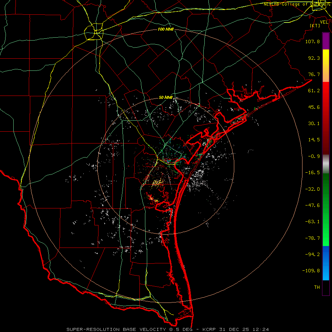Select the 107.8 velocity scale label
Image resolution: width=332 pixels, height=332 pixels.
pyautogui.click(x=312, y=41)
